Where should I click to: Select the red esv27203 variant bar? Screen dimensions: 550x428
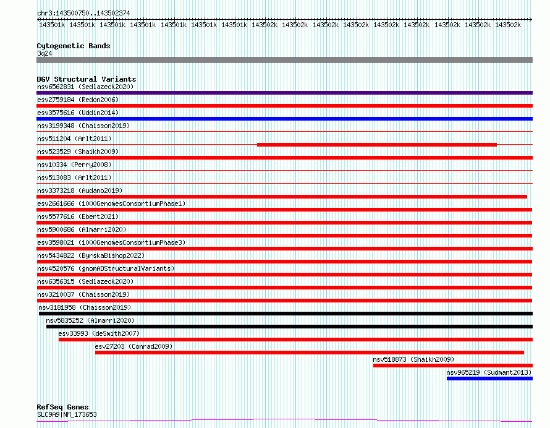tap(310, 353)
